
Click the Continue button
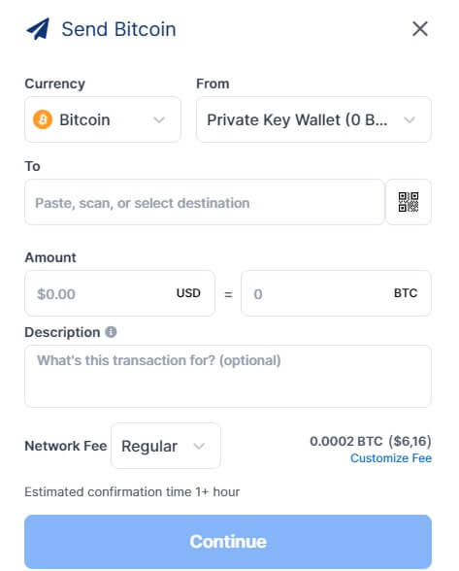(x=228, y=542)
